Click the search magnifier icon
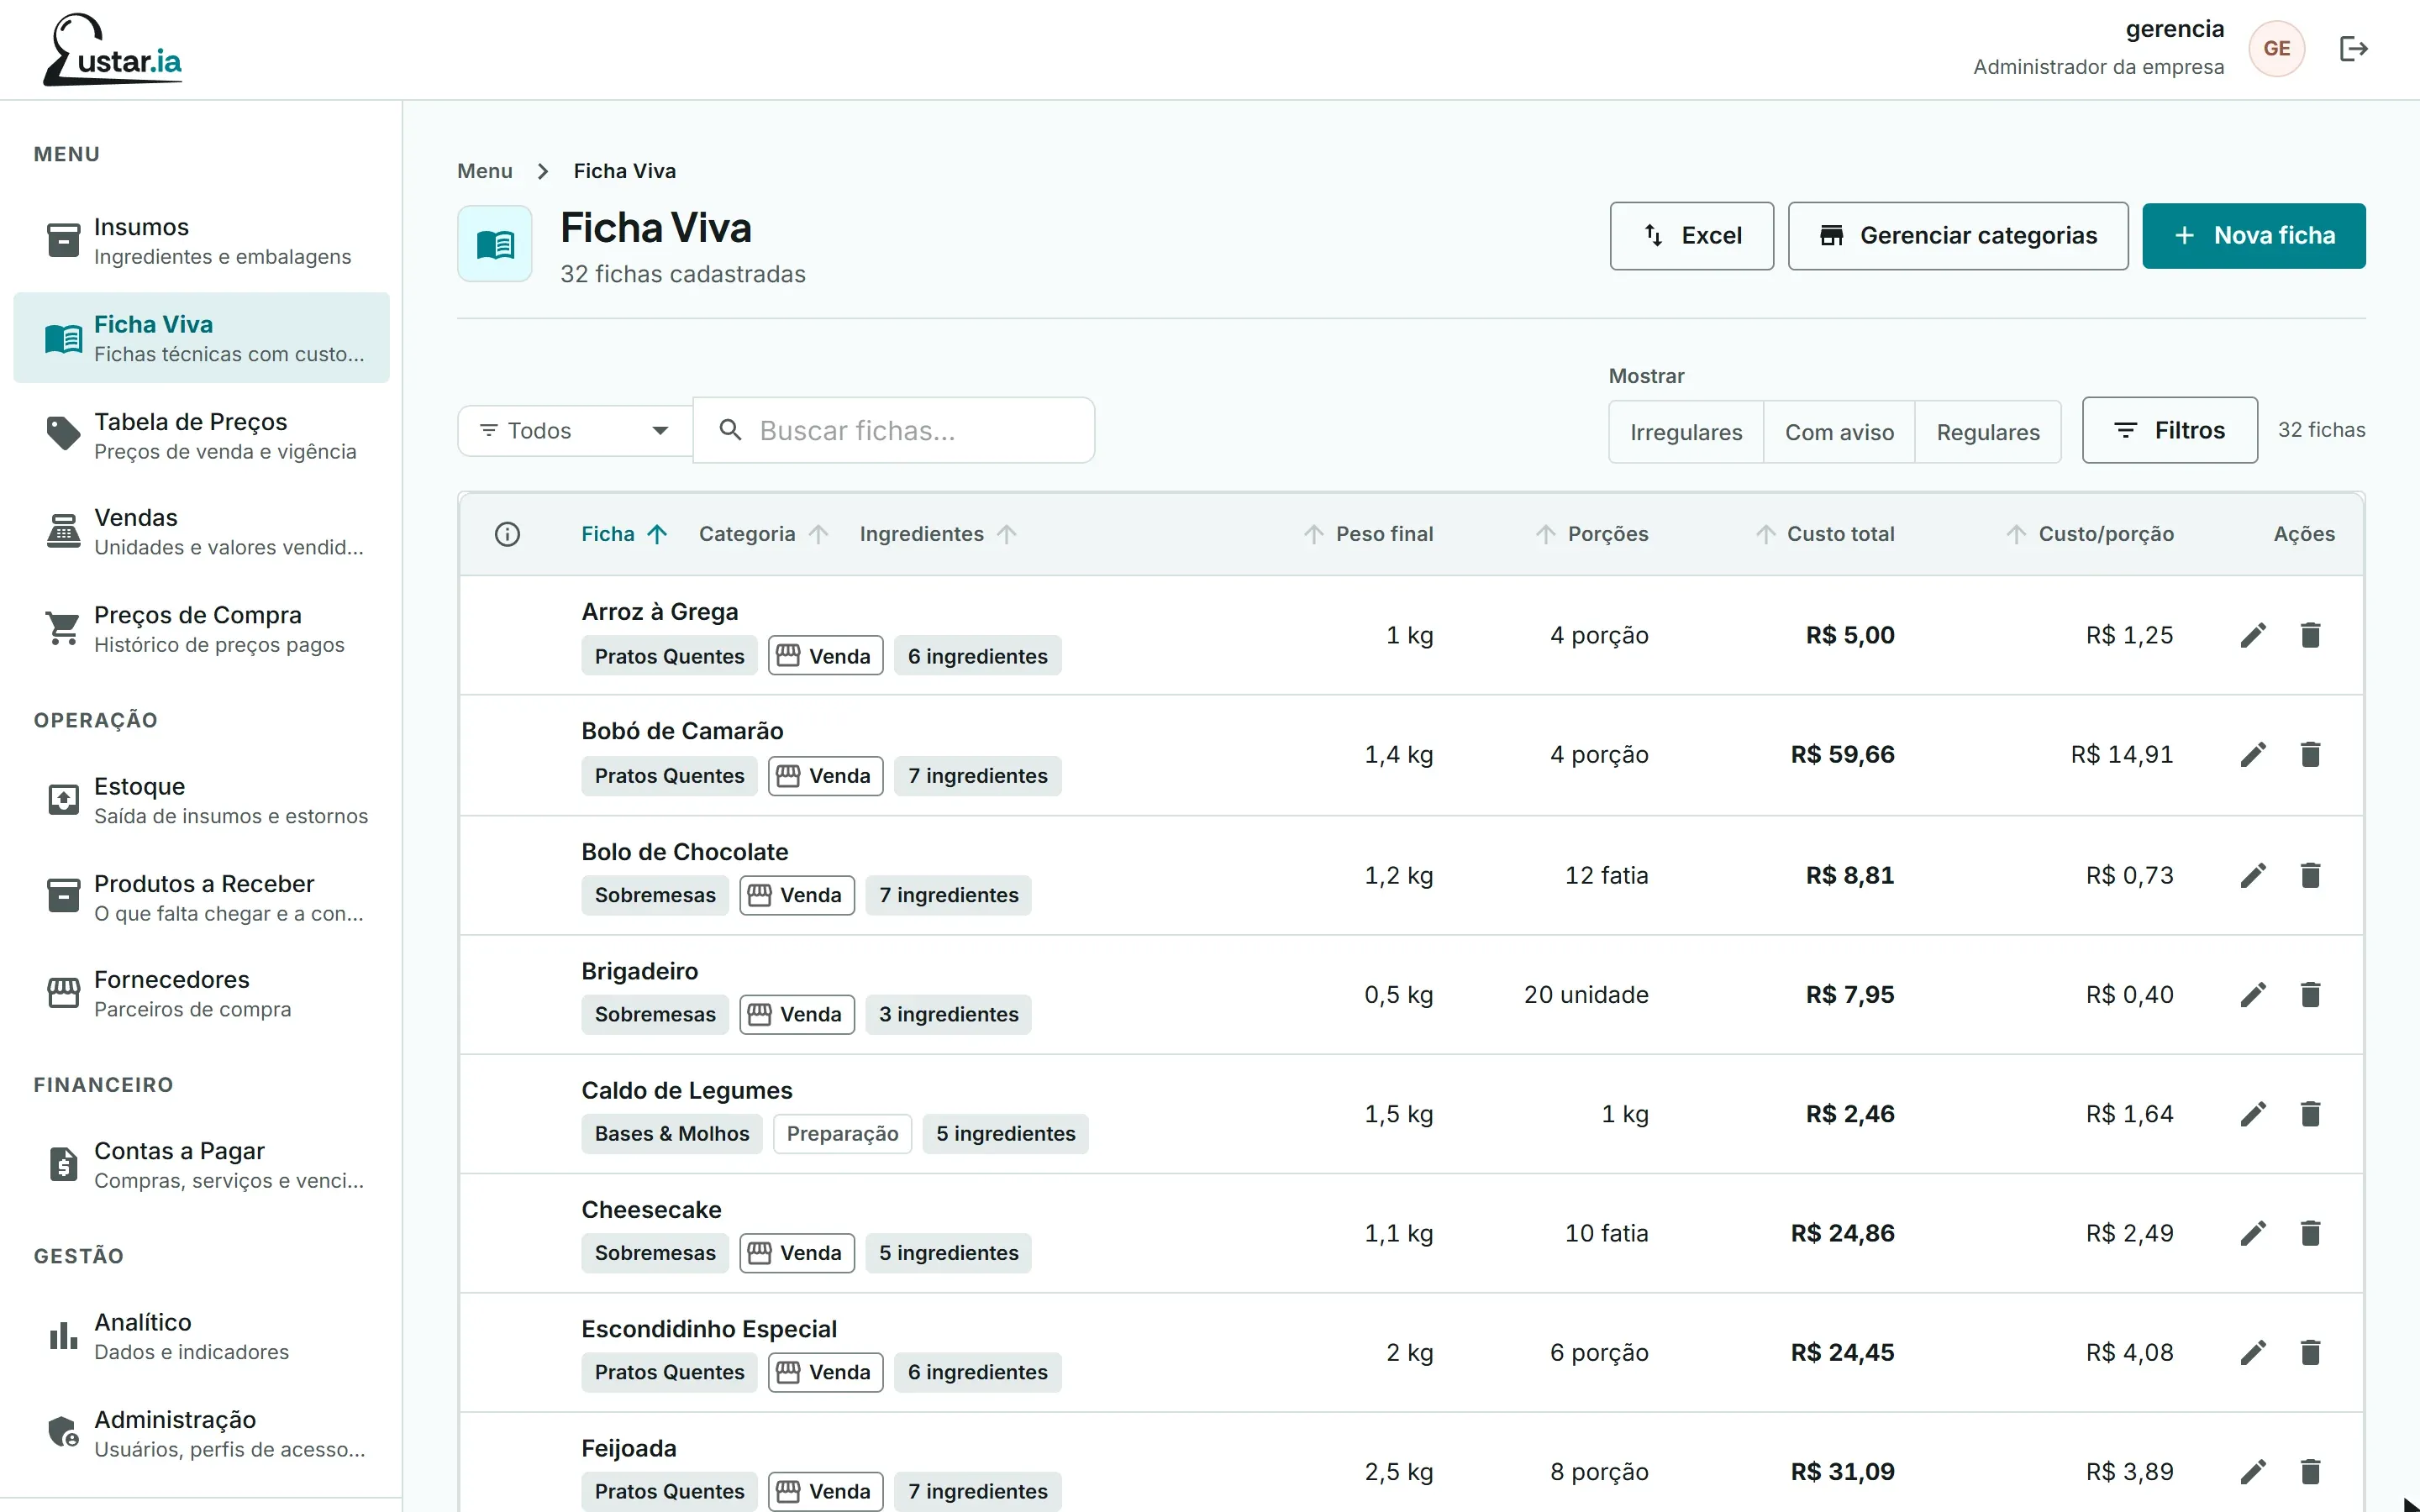 (731, 430)
